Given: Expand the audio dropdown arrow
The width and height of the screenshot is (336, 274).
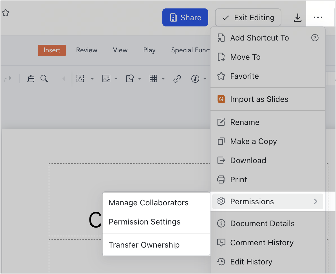Looking at the screenshot, I should pos(205,79).
